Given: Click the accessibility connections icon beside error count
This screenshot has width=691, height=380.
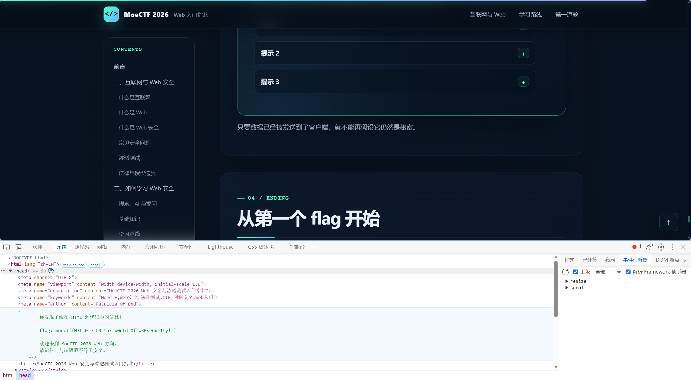Looking at the screenshot, I should 650,247.
